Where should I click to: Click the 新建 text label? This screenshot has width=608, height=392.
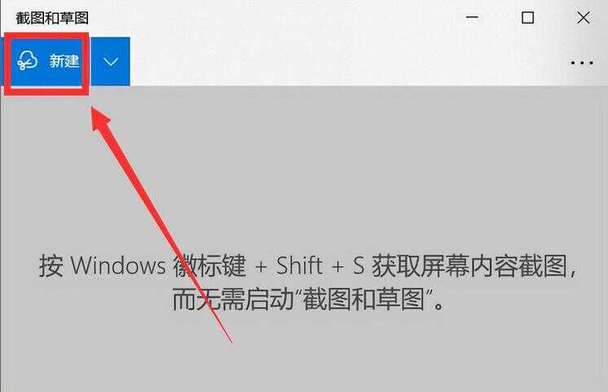pos(64,61)
